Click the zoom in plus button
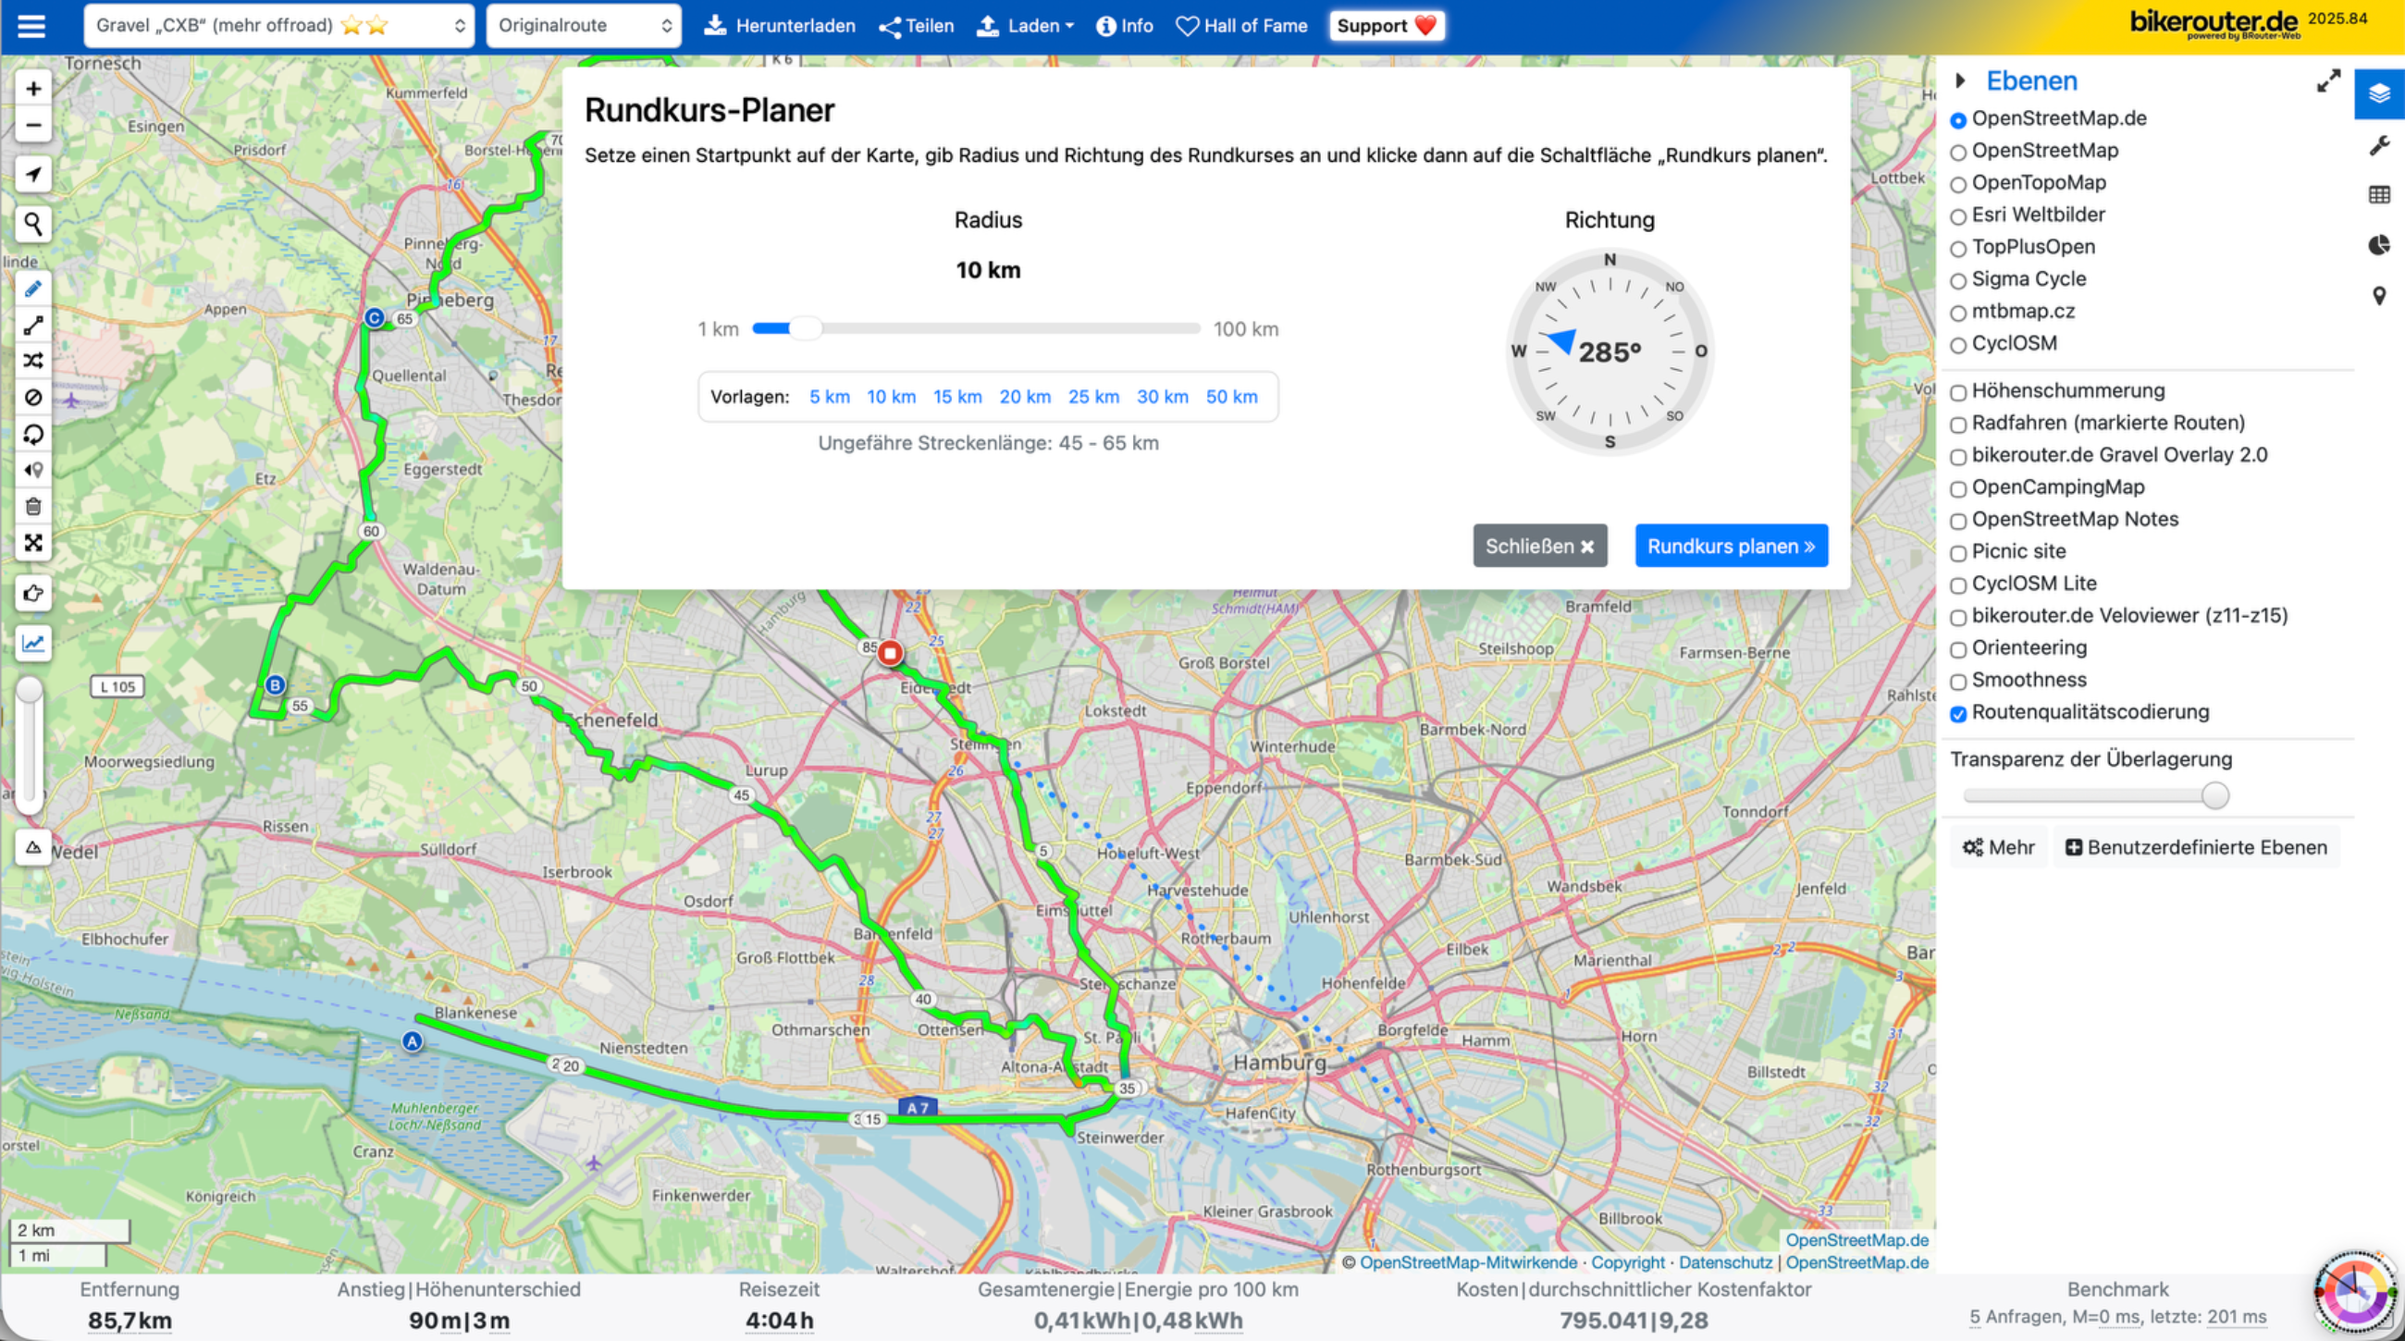Image resolution: width=2405 pixels, height=1341 pixels. (x=33, y=89)
